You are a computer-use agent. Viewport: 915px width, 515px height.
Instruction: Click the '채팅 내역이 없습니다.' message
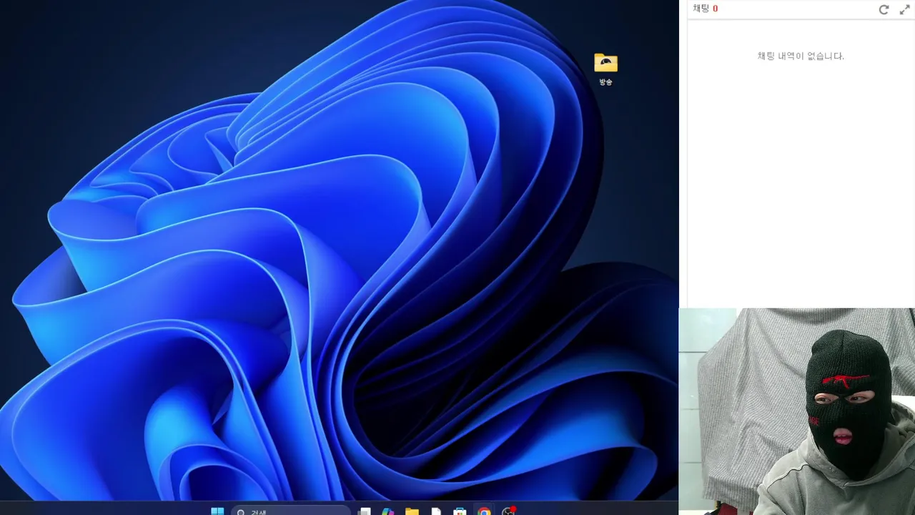[x=801, y=56]
